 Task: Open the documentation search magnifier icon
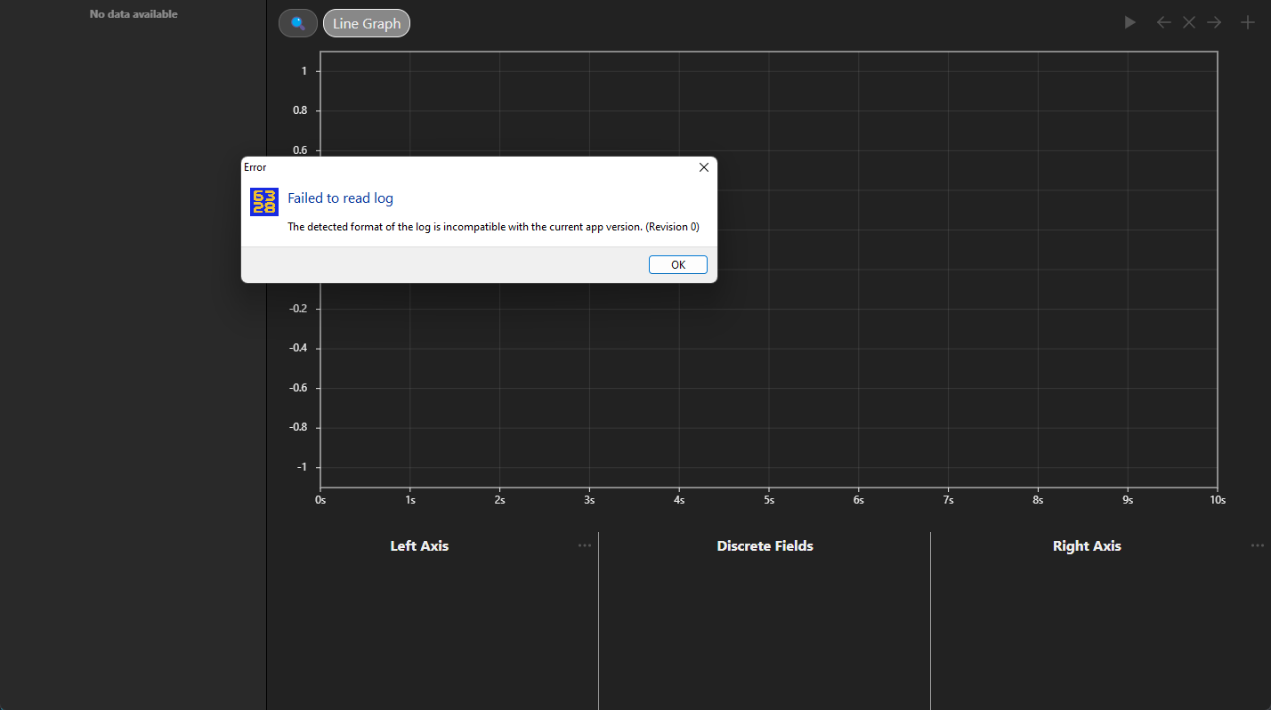point(297,22)
